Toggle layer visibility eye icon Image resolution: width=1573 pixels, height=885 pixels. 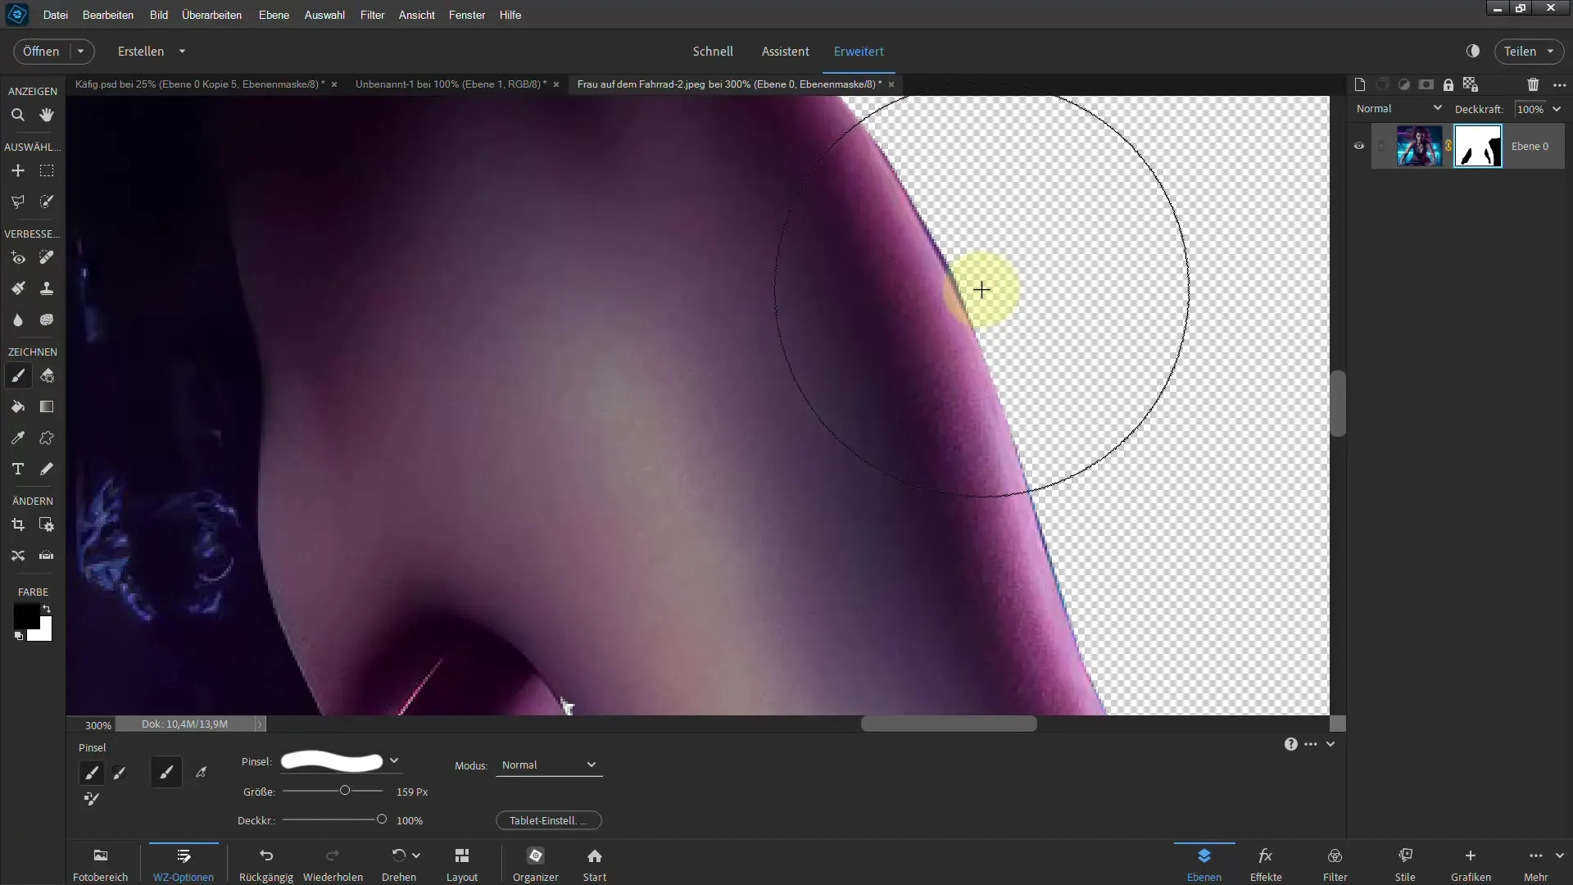(x=1358, y=146)
